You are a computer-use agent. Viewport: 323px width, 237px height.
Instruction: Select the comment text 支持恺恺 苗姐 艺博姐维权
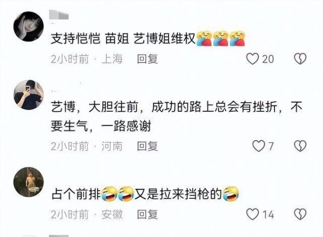pos(148,38)
